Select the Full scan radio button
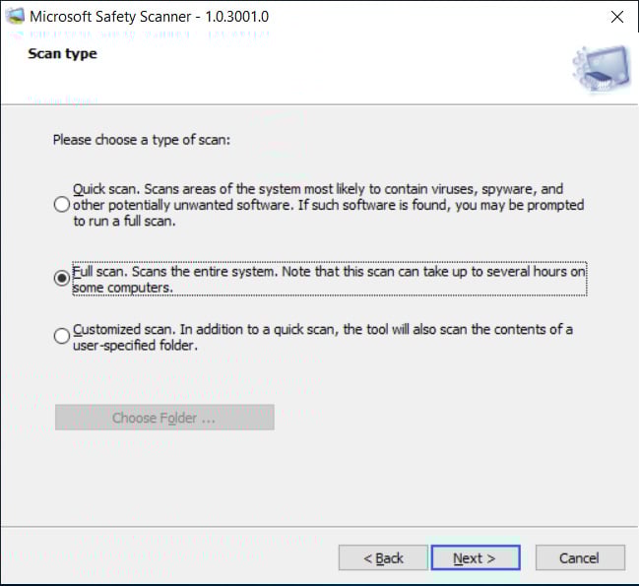This screenshot has width=639, height=586. (x=61, y=279)
